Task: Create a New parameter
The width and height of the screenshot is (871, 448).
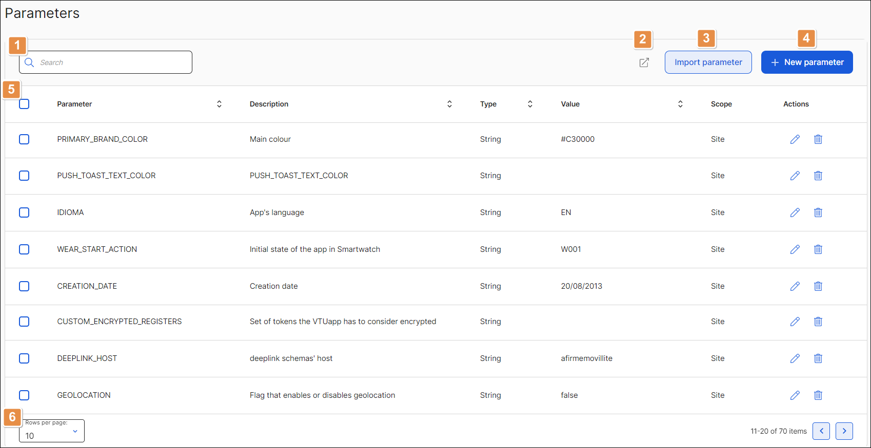Action: coord(806,62)
